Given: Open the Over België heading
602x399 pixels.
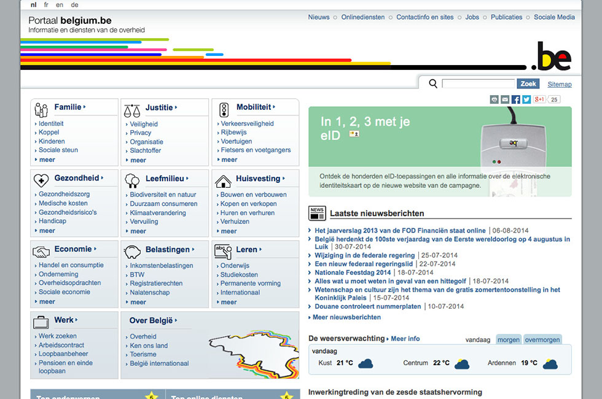Looking at the screenshot, I should [x=151, y=320].
